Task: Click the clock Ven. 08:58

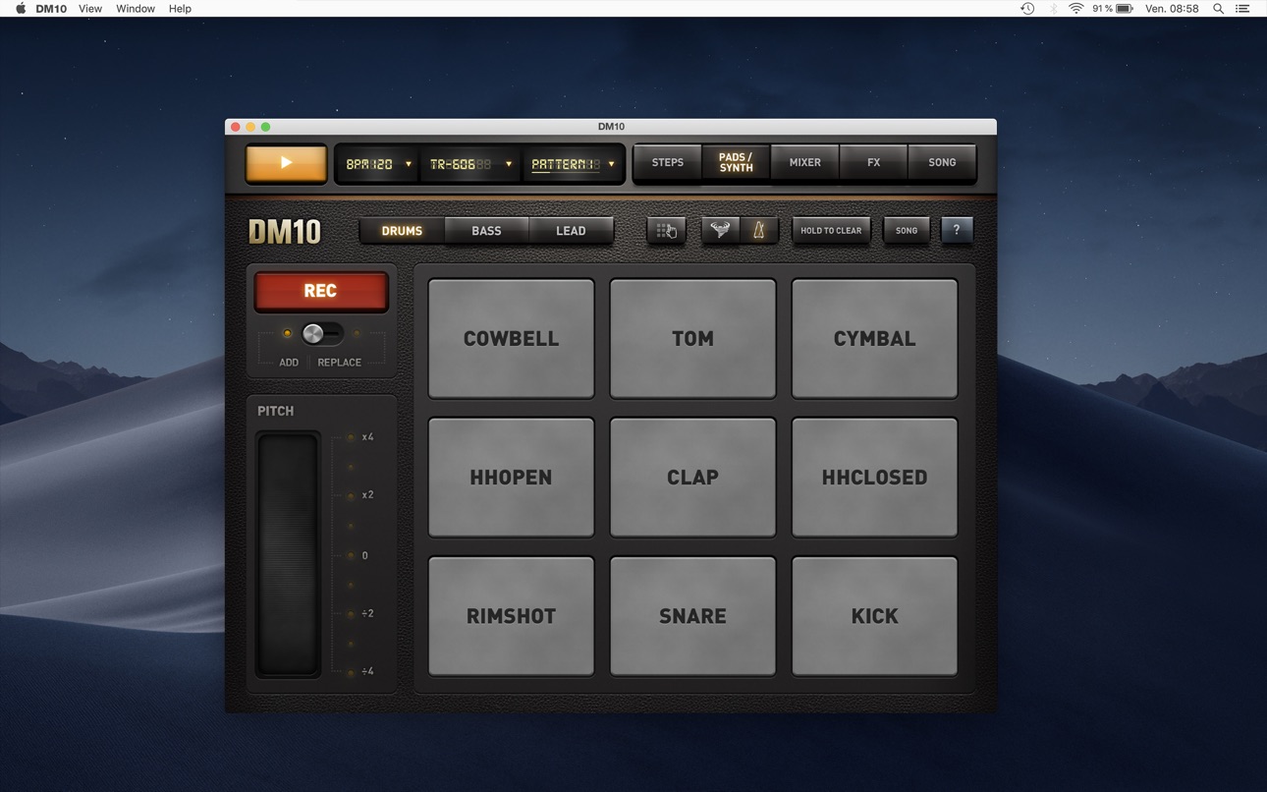Action: (x=1172, y=9)
